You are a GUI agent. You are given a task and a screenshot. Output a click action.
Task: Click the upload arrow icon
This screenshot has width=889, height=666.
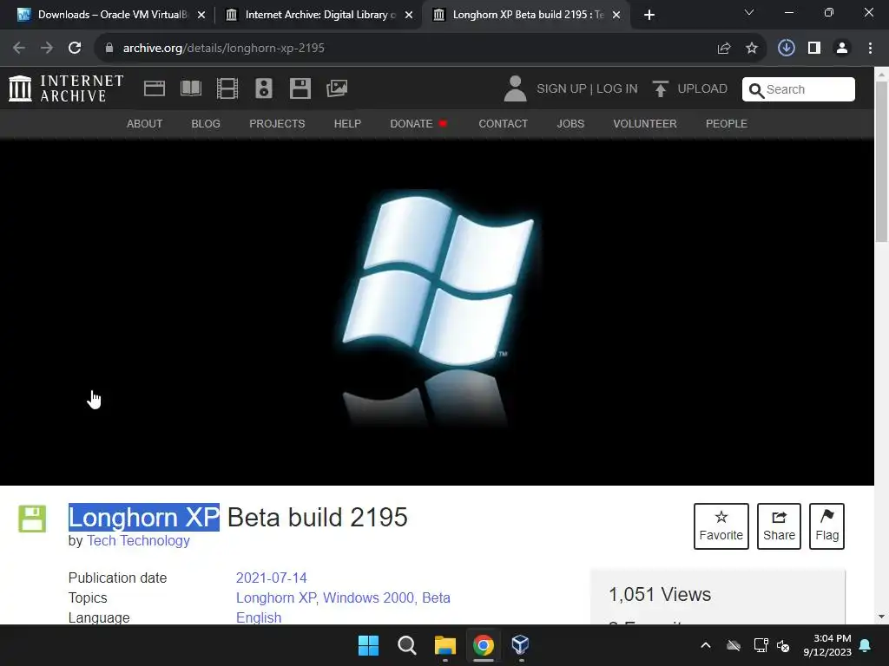point(660,89)
